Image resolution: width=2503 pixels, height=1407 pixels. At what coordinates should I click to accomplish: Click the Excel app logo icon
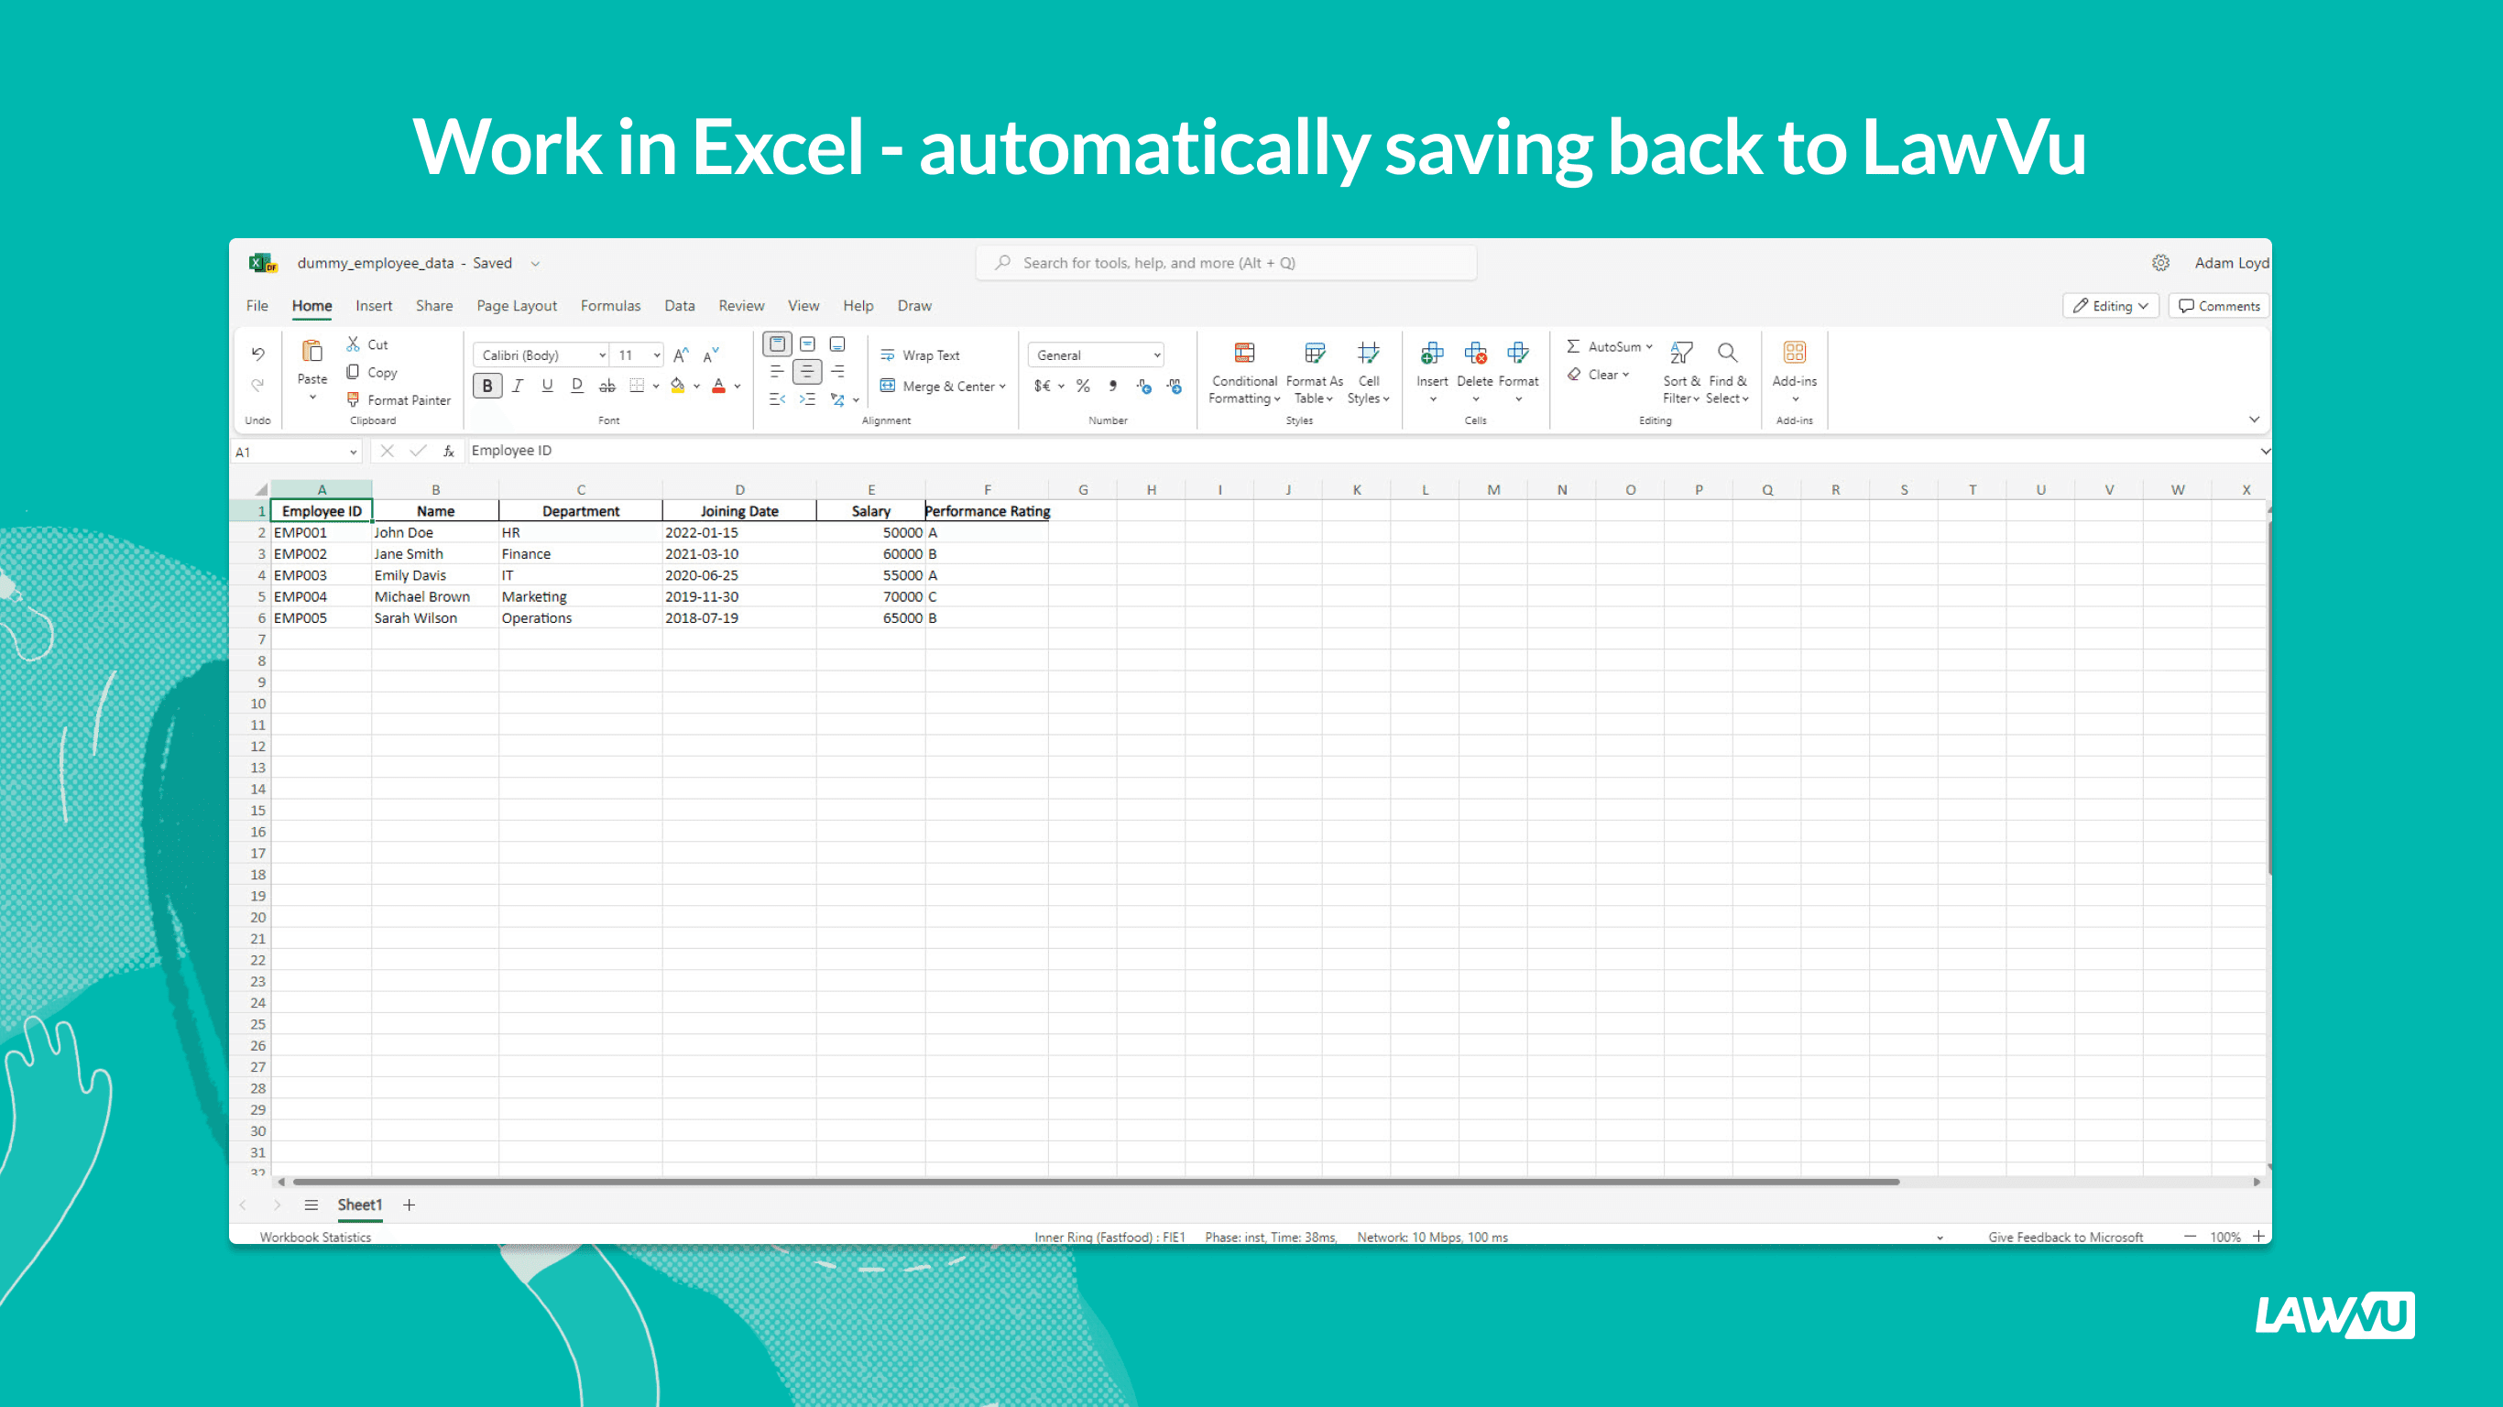point(262,262)
